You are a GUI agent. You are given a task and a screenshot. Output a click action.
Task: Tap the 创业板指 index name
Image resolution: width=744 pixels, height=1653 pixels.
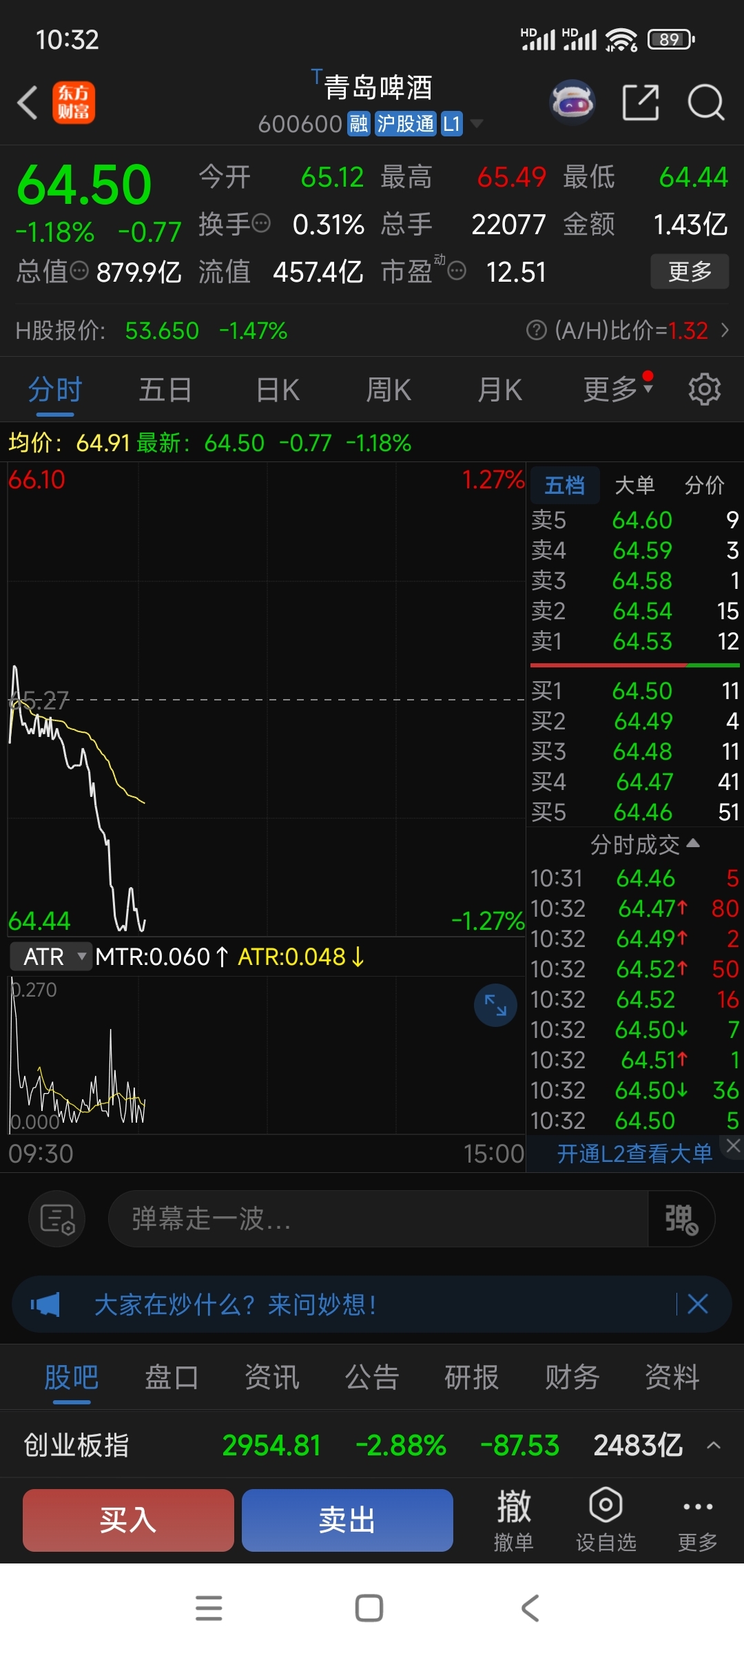(76, 1446)
